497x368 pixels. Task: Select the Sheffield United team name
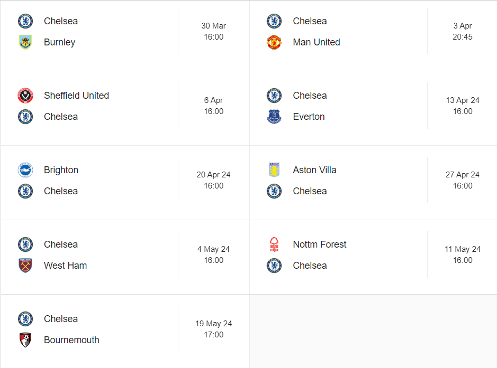[76, 96]
